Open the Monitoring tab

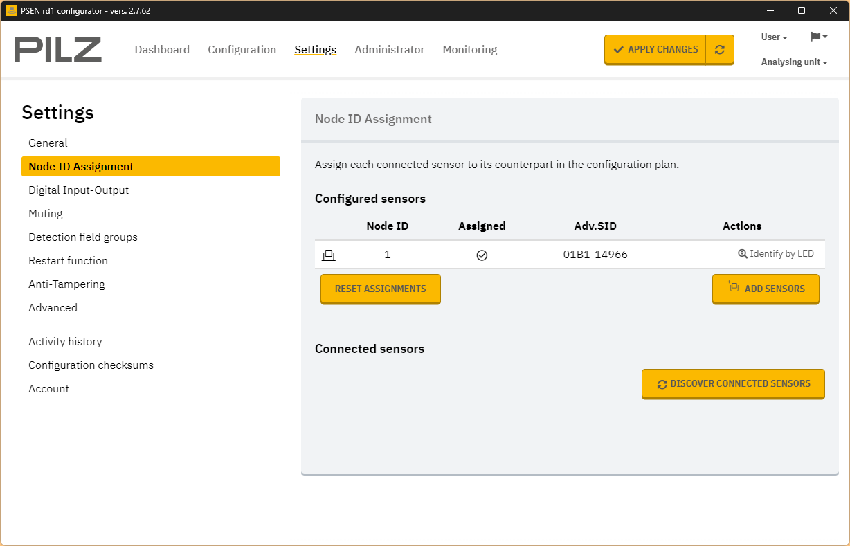470,50
